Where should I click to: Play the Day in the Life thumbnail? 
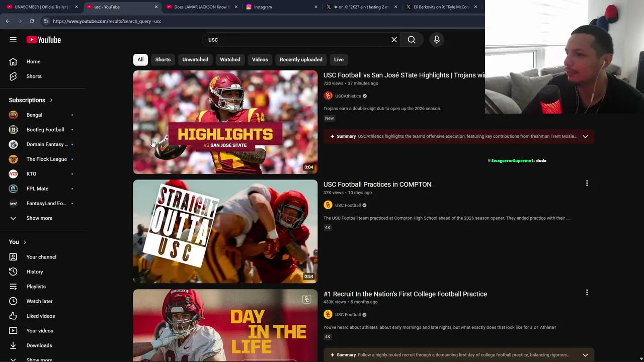click(225, 325)
